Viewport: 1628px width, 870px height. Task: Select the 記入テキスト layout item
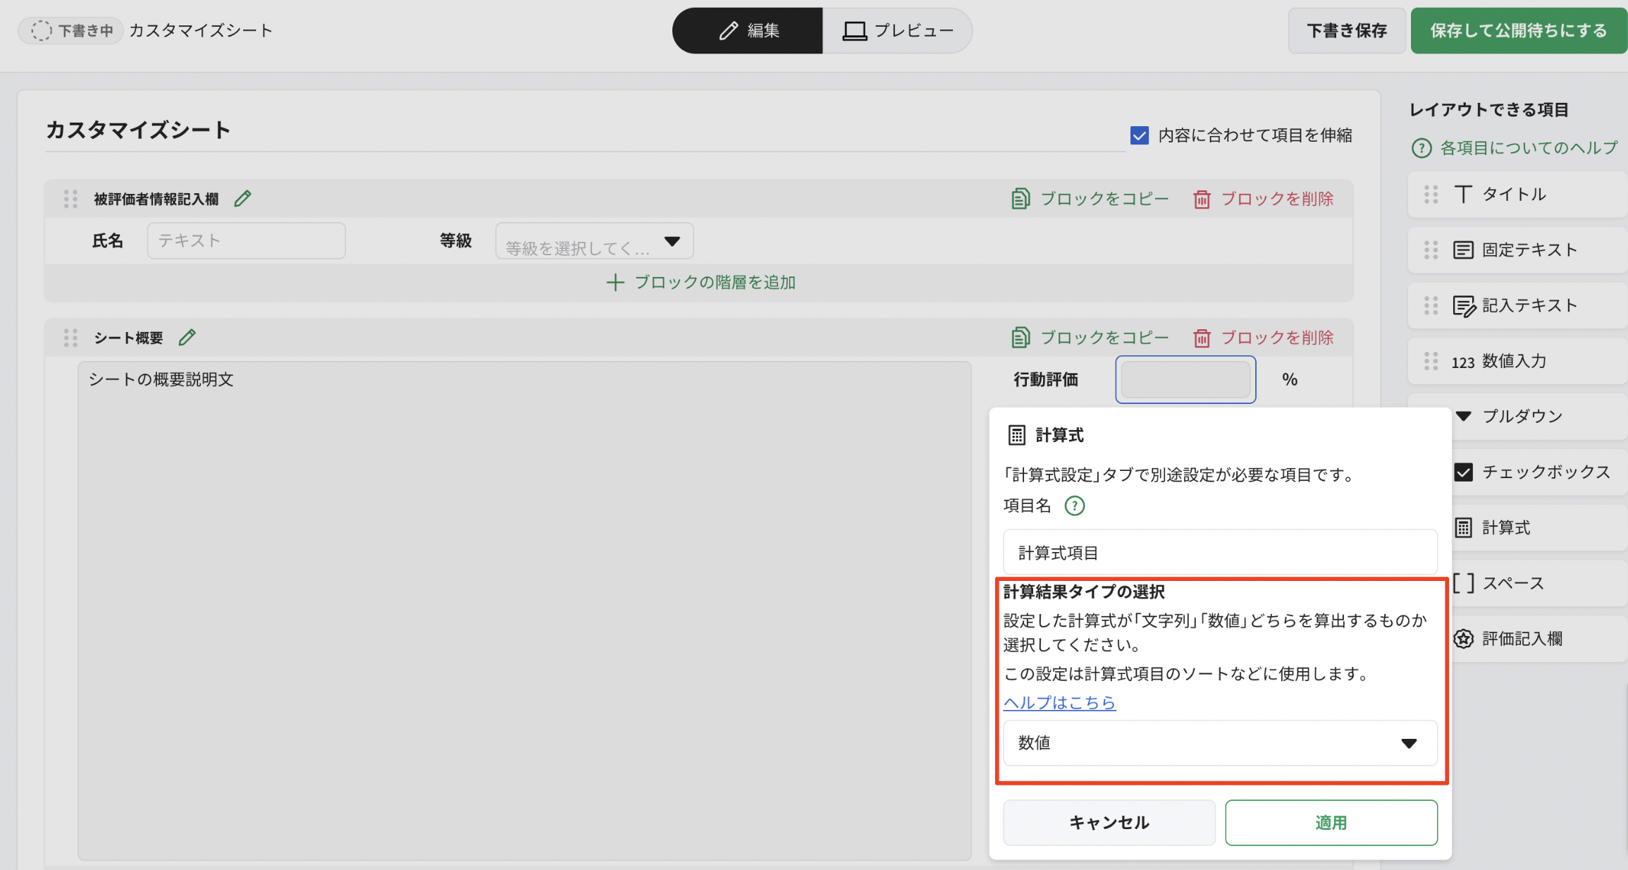coord(1518,305)
